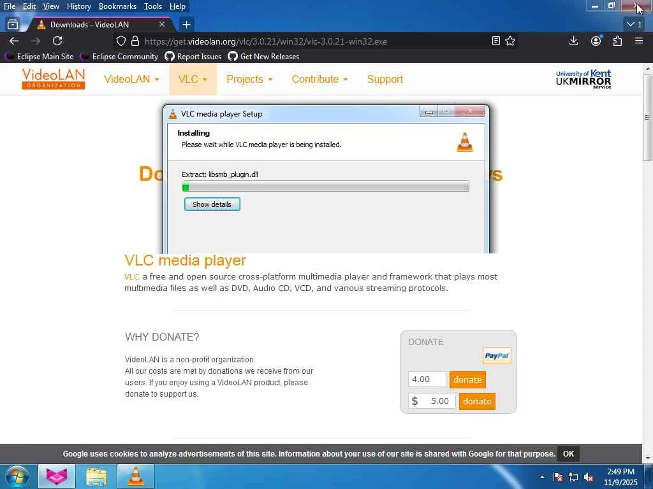Show hidden tray icons arrow
Viewport: 653px width, 489px height.
[542, 477]
